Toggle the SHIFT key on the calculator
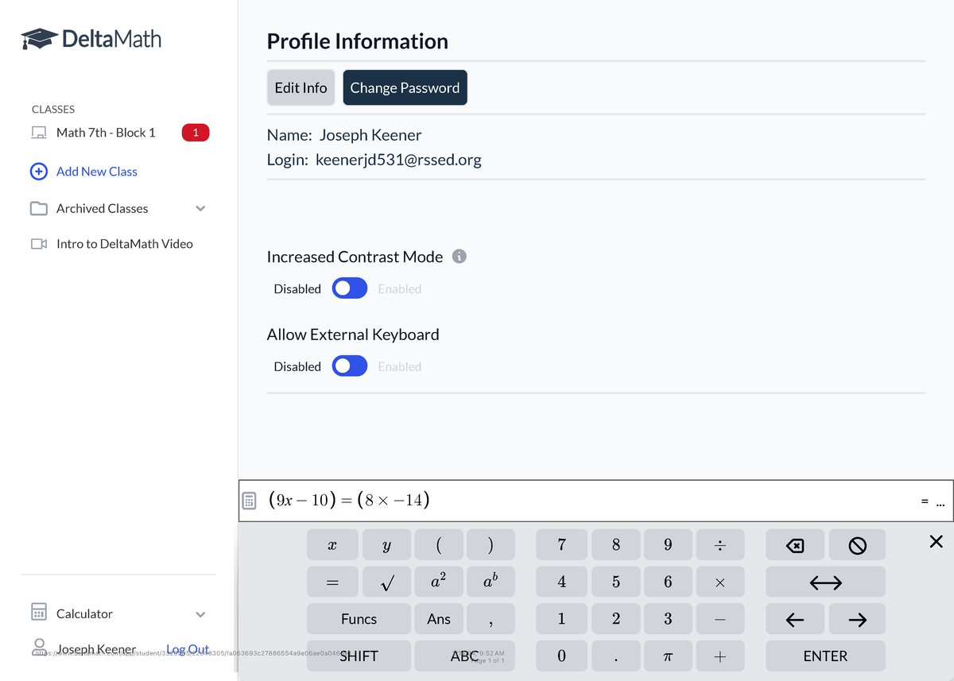954x681 pixels. coord(359,656)
